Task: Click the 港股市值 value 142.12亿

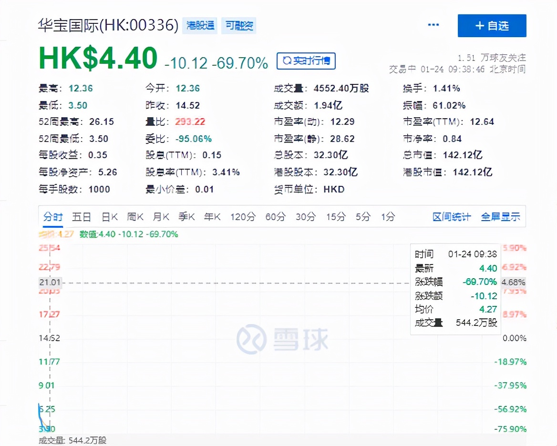Action: (473, 172)
